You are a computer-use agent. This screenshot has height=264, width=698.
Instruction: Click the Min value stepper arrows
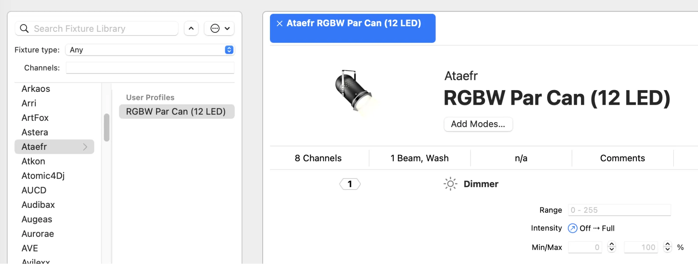click(611, 247)
